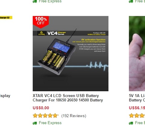
Task: Click the US$6.15 price on the right product
Action: pos(137,108)
